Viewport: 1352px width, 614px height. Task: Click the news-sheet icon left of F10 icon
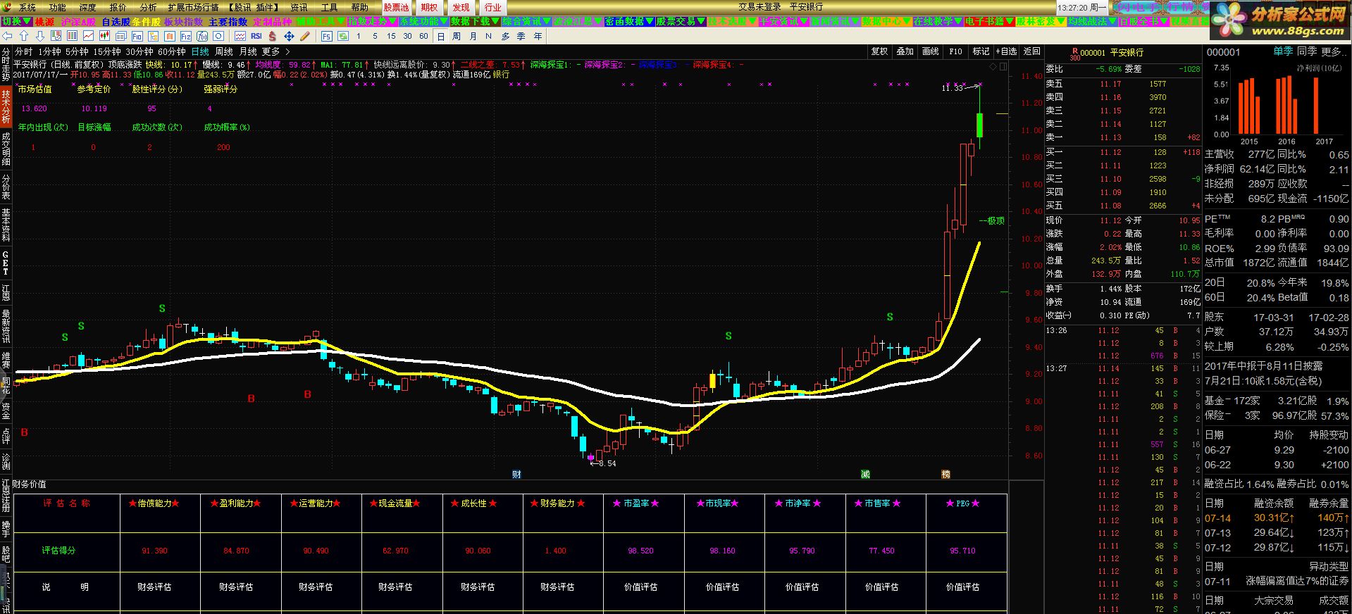tap(120, 36)
